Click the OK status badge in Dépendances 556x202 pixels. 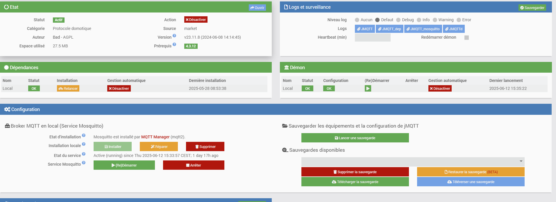tap(34, 88)
